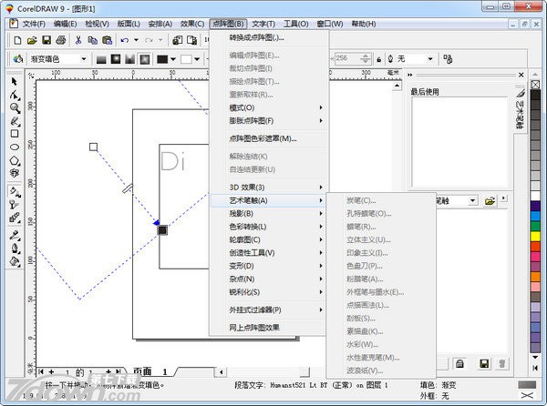Click 网上点阵图效果 menu entry
The height and width of the screenshot is (406, 547).
click(254, 327)
